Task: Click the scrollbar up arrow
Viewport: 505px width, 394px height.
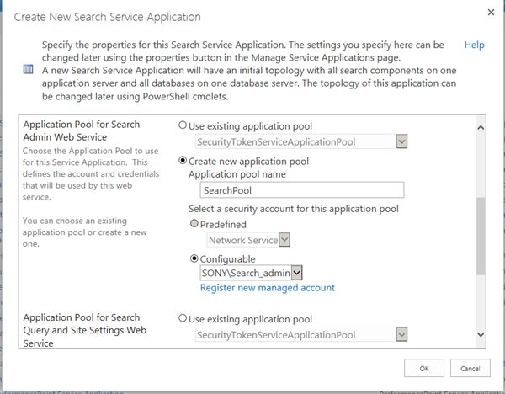Action: 481,128
